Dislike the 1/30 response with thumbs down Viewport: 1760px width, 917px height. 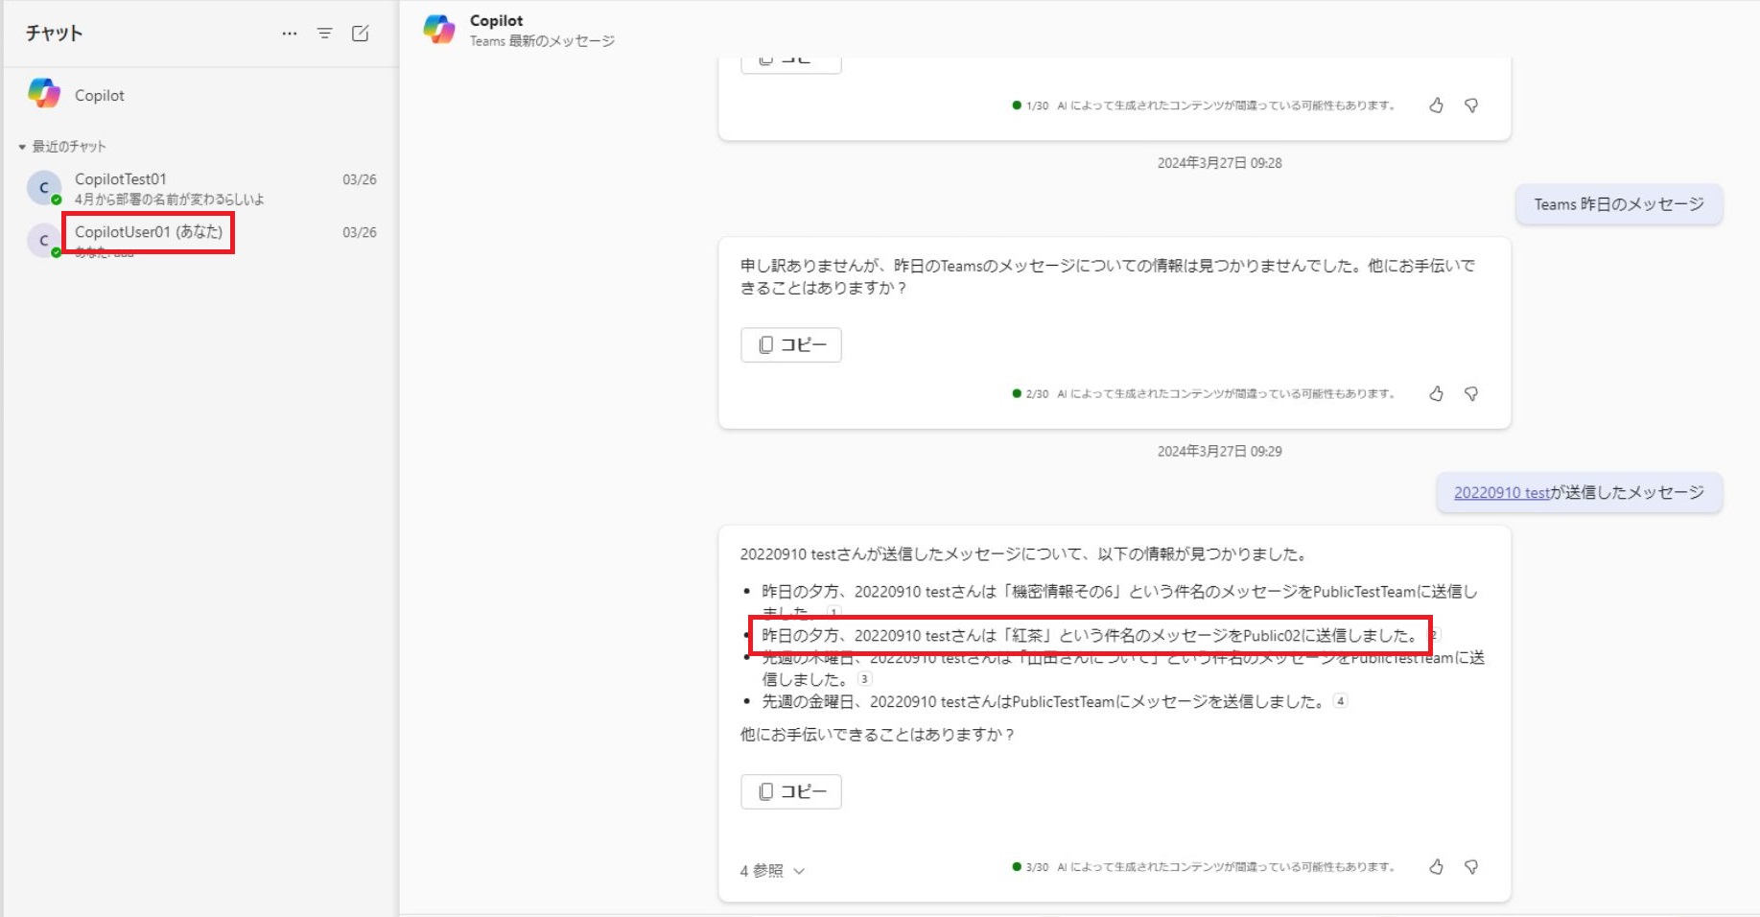tap(1471, 106)
